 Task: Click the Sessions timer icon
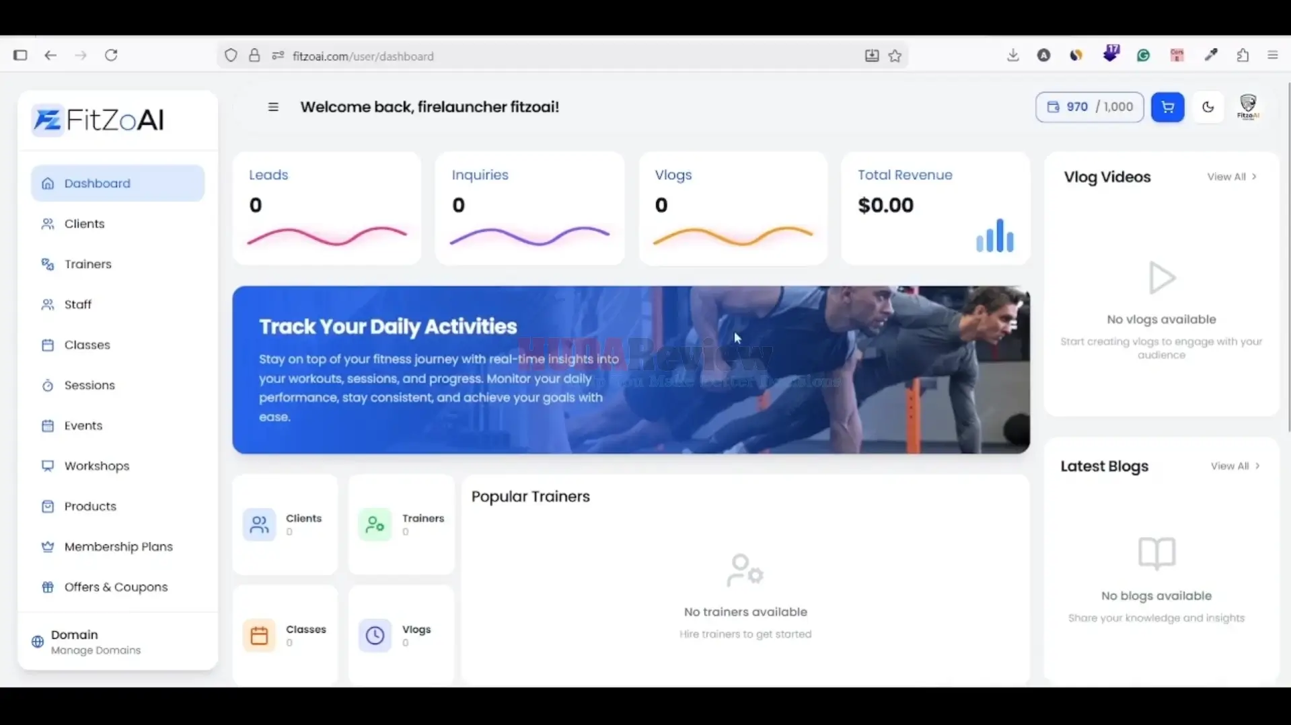[x=47, y=385]
